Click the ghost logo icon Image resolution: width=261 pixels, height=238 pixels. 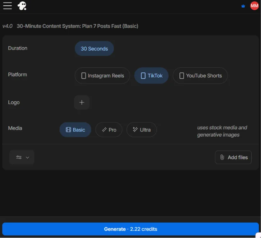[x=22, y=6]
